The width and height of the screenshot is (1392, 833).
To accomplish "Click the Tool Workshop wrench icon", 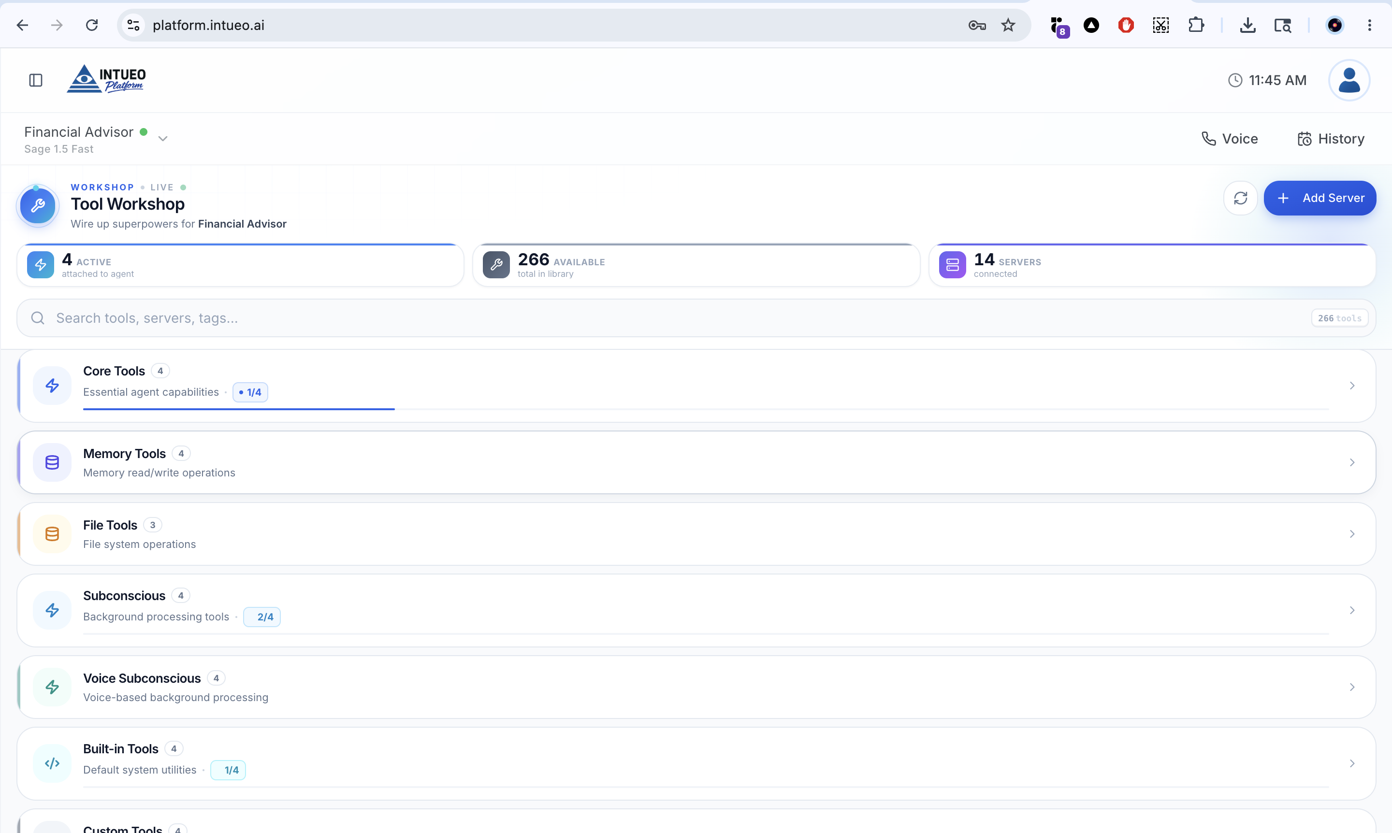I will (38, 205).
